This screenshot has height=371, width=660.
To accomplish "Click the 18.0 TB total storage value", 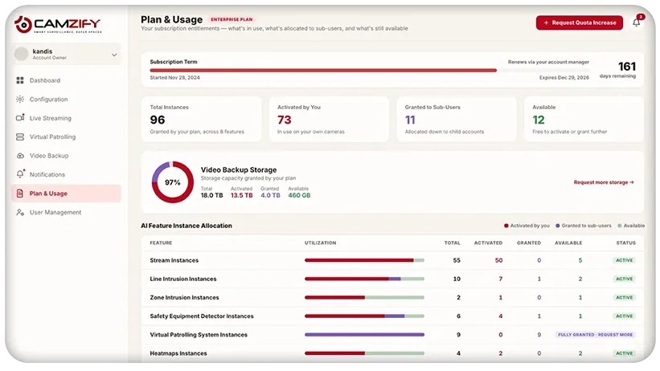I will pos(211,195).
